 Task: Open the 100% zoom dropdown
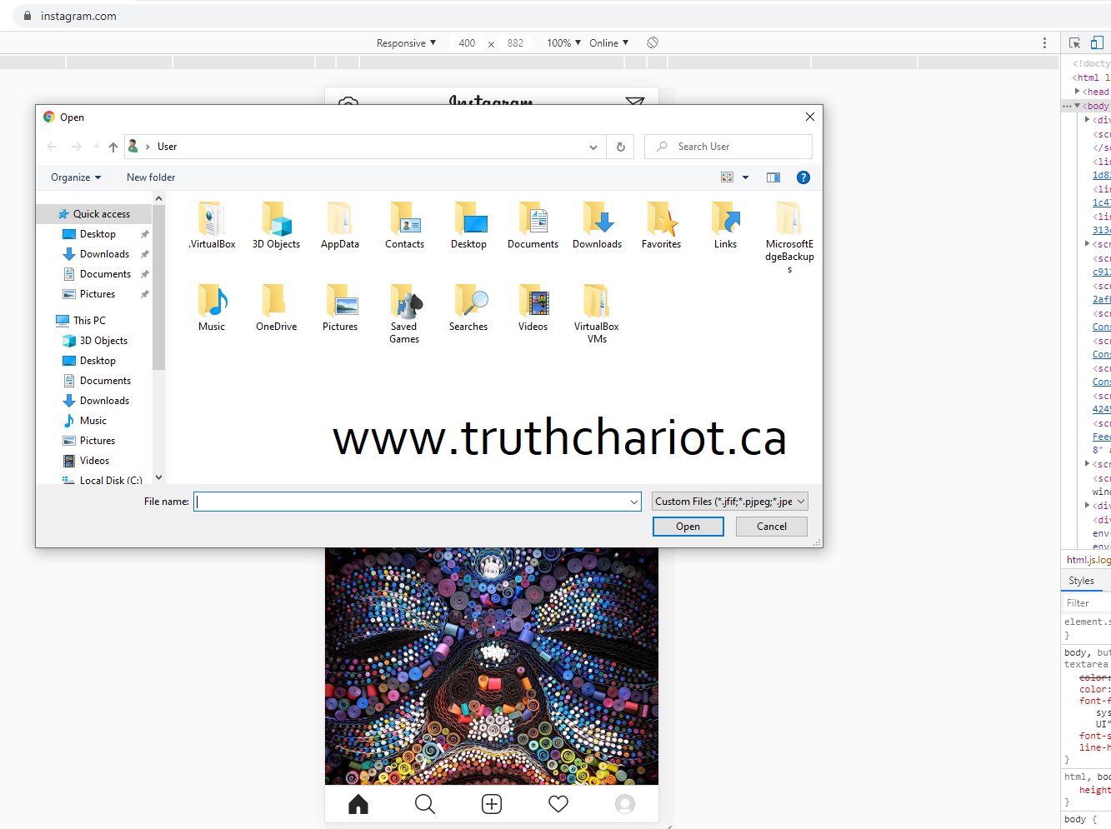[x=563, y=43]
